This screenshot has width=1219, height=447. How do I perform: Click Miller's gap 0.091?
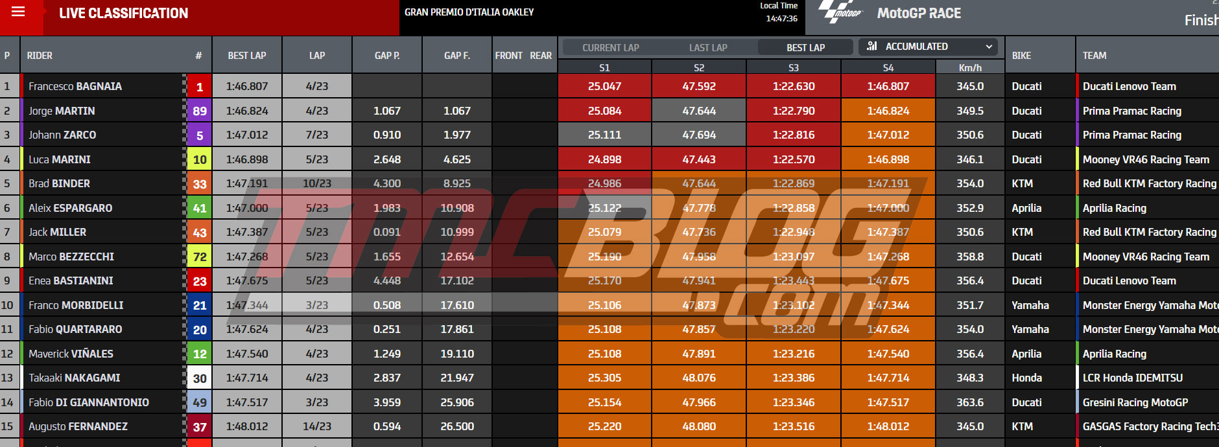pyautogui.click(x=387, y=232)
